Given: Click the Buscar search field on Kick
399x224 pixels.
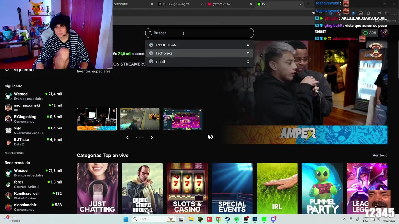Looking at the screenshot, I should pyautogui.click(x=199, y=33).
